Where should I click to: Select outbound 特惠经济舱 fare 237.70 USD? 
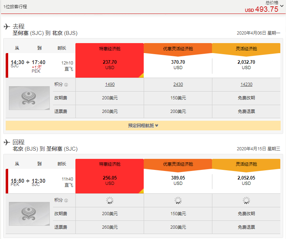[110, 65]
